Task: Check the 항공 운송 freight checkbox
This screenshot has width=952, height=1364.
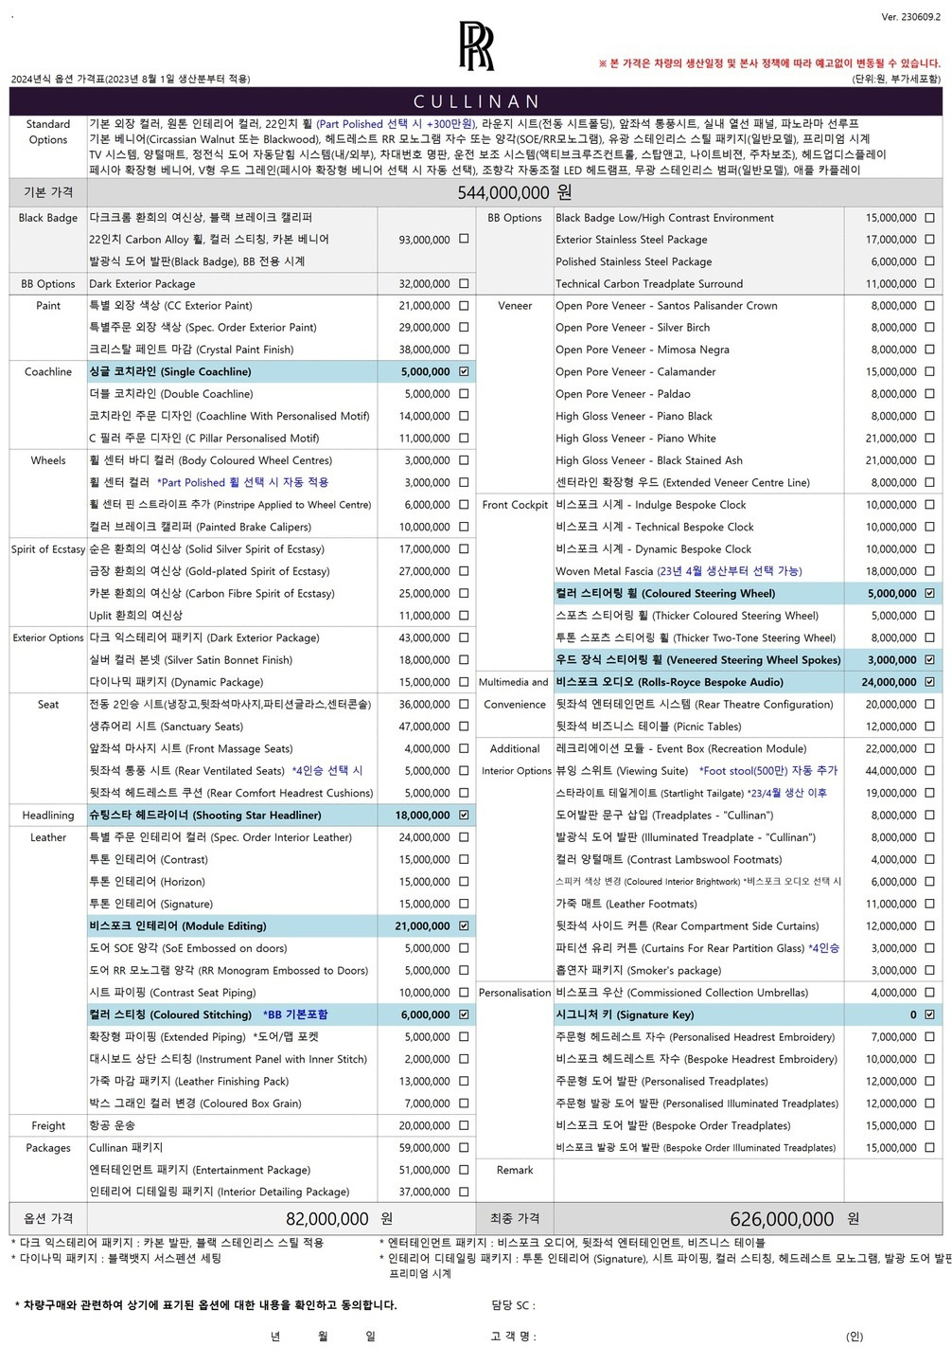Action: (464, 1125)
